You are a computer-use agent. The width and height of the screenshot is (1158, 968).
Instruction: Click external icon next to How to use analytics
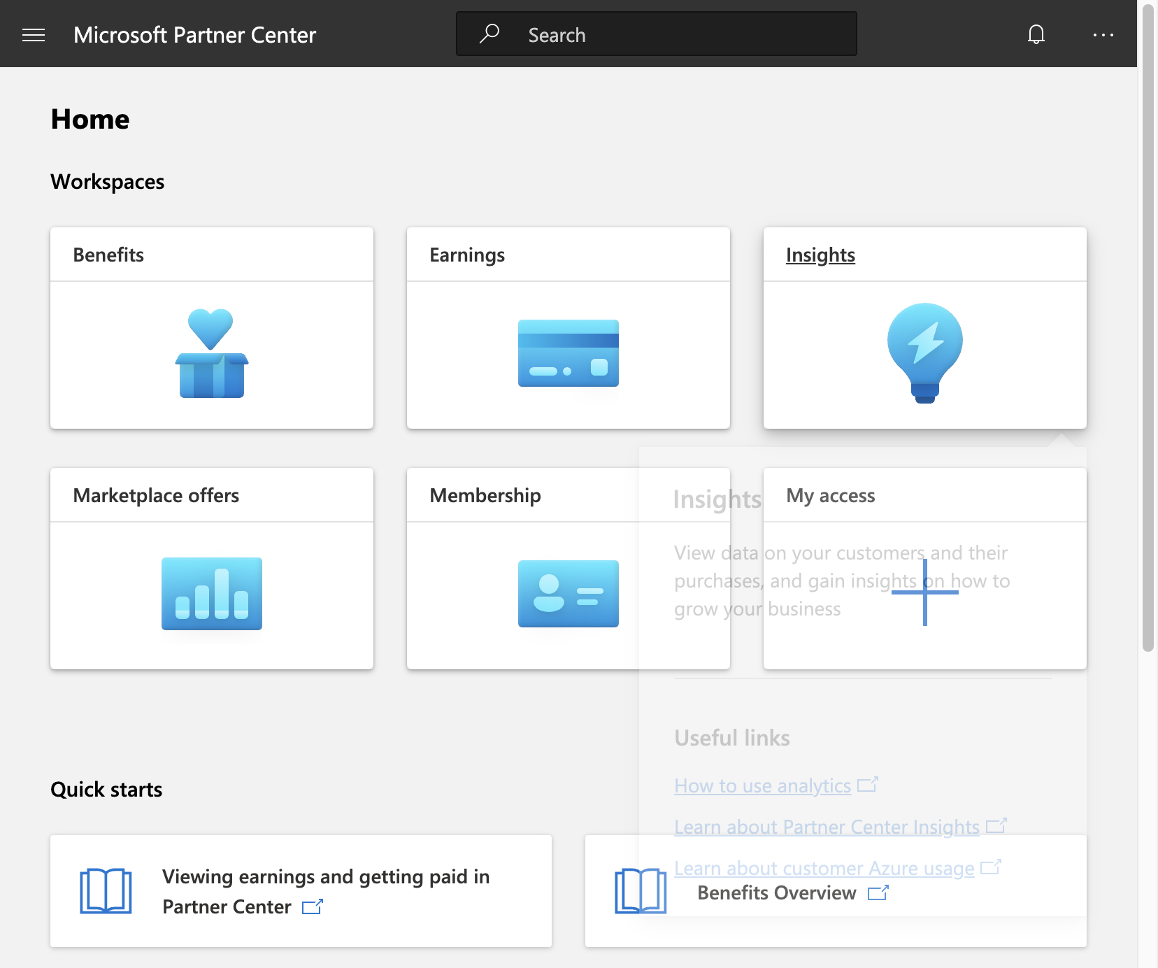(868, 785)
